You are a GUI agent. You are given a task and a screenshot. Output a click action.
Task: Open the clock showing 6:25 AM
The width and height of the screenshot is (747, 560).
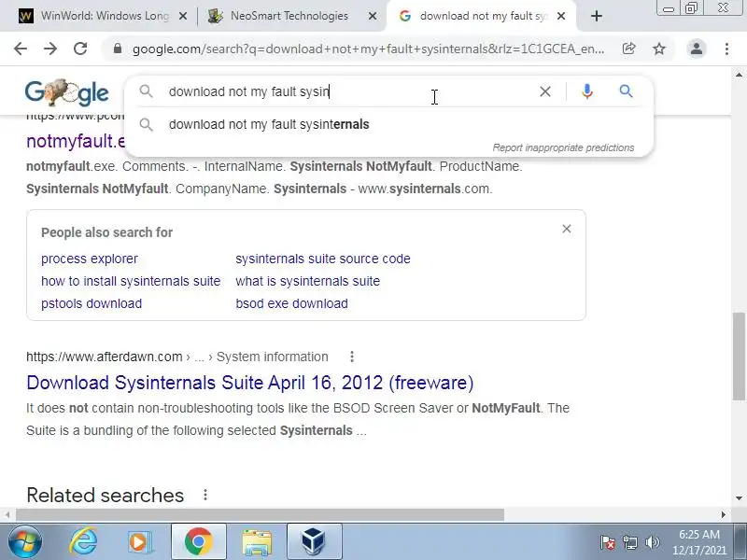click(x=698, y=542)
